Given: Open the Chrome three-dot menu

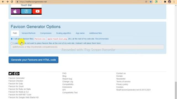Looking at the screenshot, I should pyautogui.click(x=174, y=2).
